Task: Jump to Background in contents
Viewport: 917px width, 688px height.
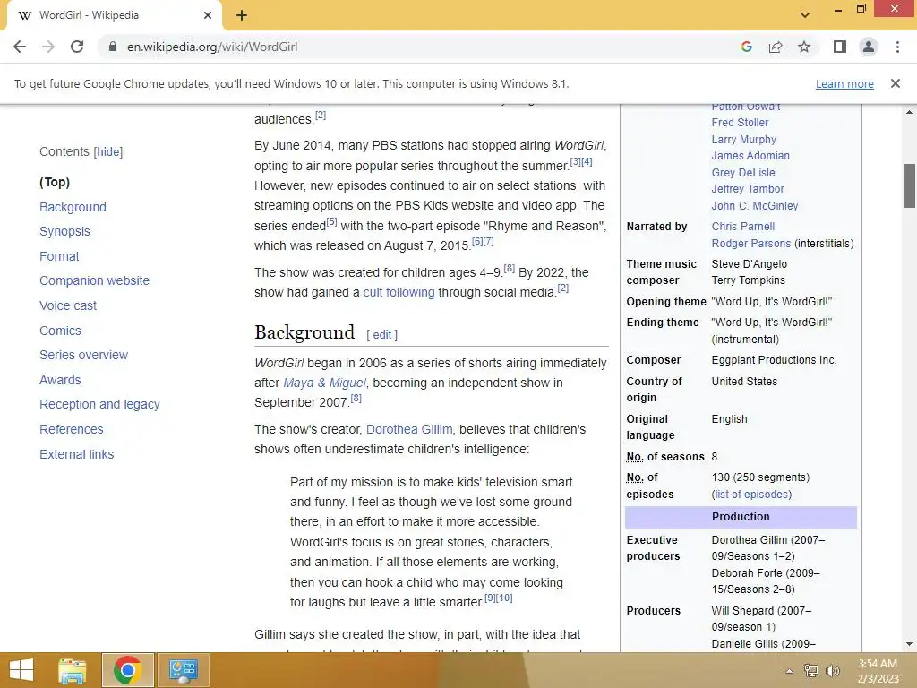Action: coord(73,207)
